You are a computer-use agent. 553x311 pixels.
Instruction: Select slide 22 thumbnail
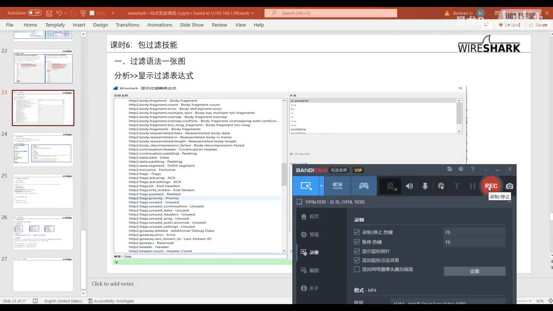[43, 66]
